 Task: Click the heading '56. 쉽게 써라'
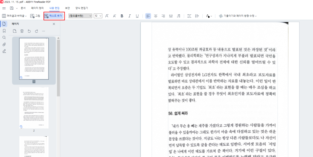click(179, 113)
